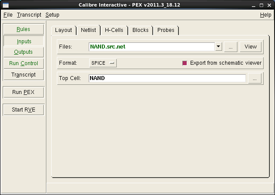Screen dimensions: 275x195
Task: Close the Calibre Interactive window
Action: point(269,5)
